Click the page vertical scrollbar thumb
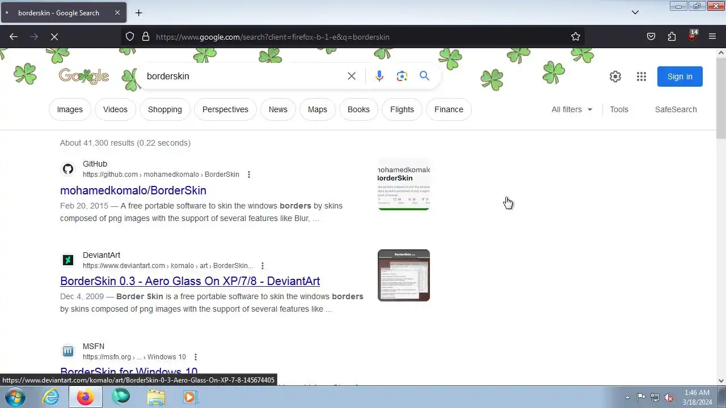The width and height of the screenshot is (726, 408). tap(721, 97)
